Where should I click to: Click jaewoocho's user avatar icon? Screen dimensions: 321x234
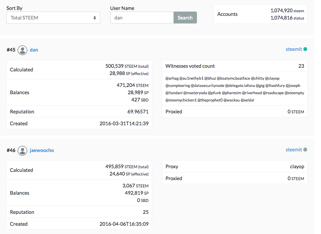pos(22,150)
